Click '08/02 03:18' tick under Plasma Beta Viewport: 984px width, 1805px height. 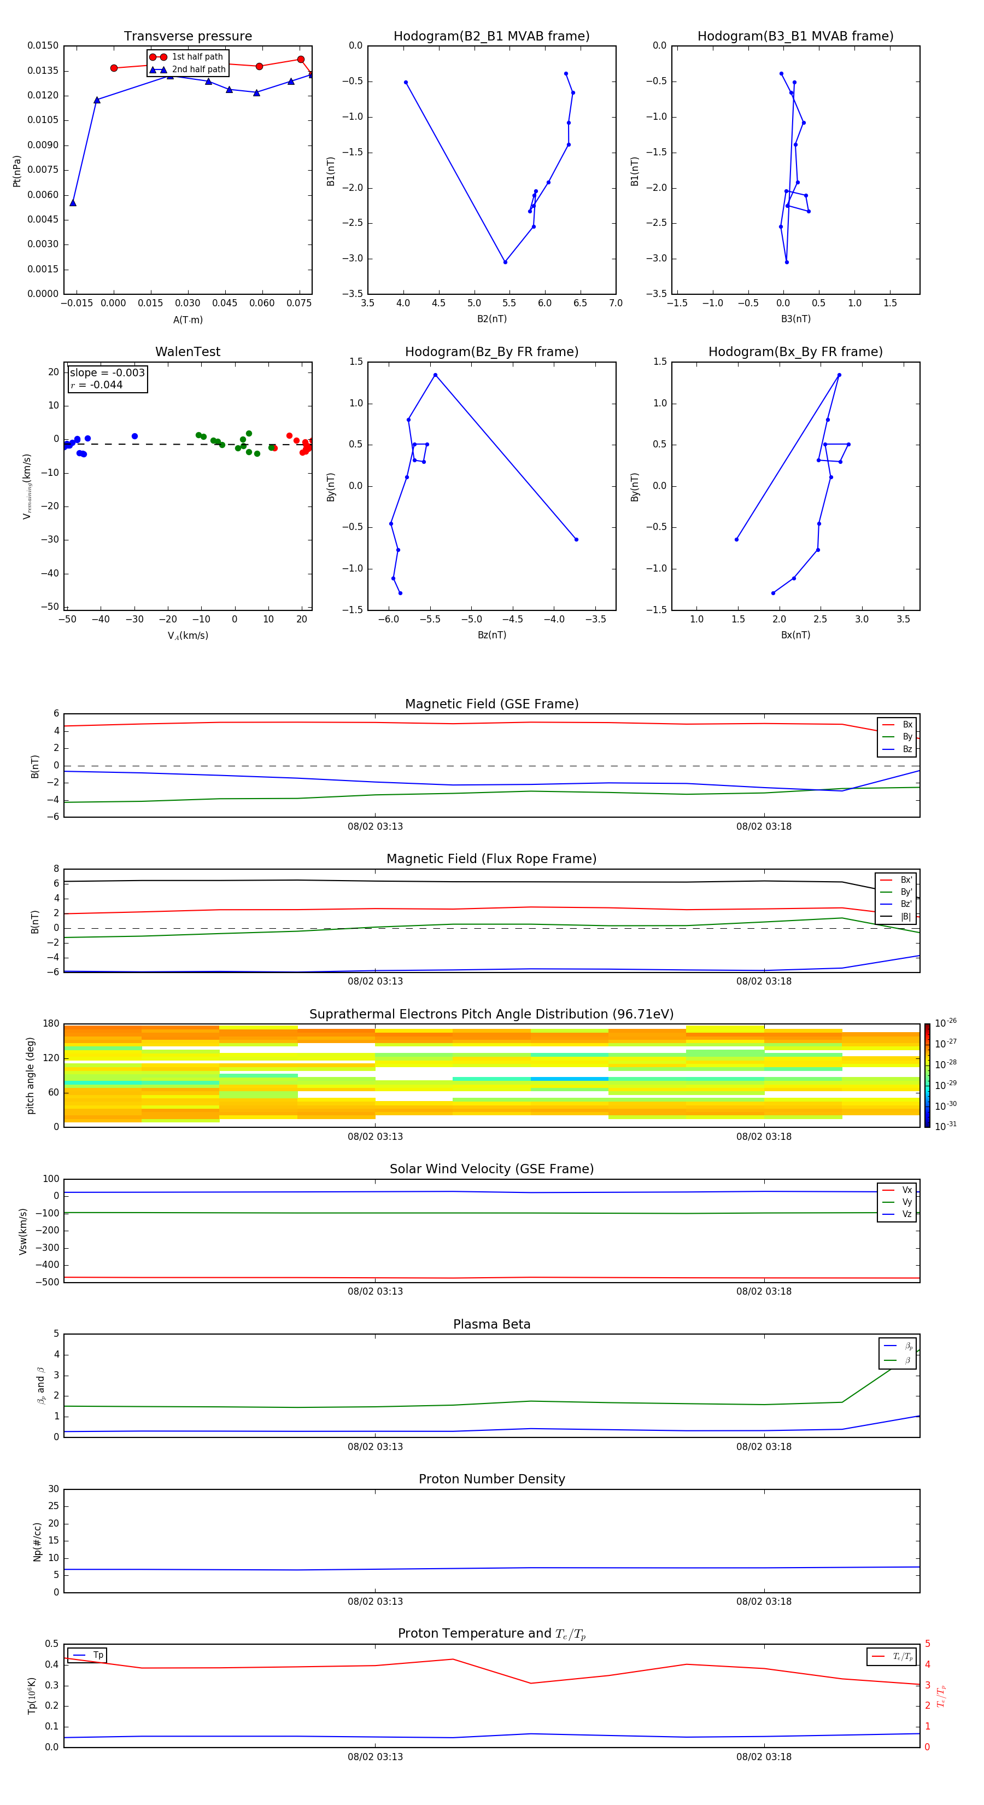pyautogui.click(x=763, y=1447)
